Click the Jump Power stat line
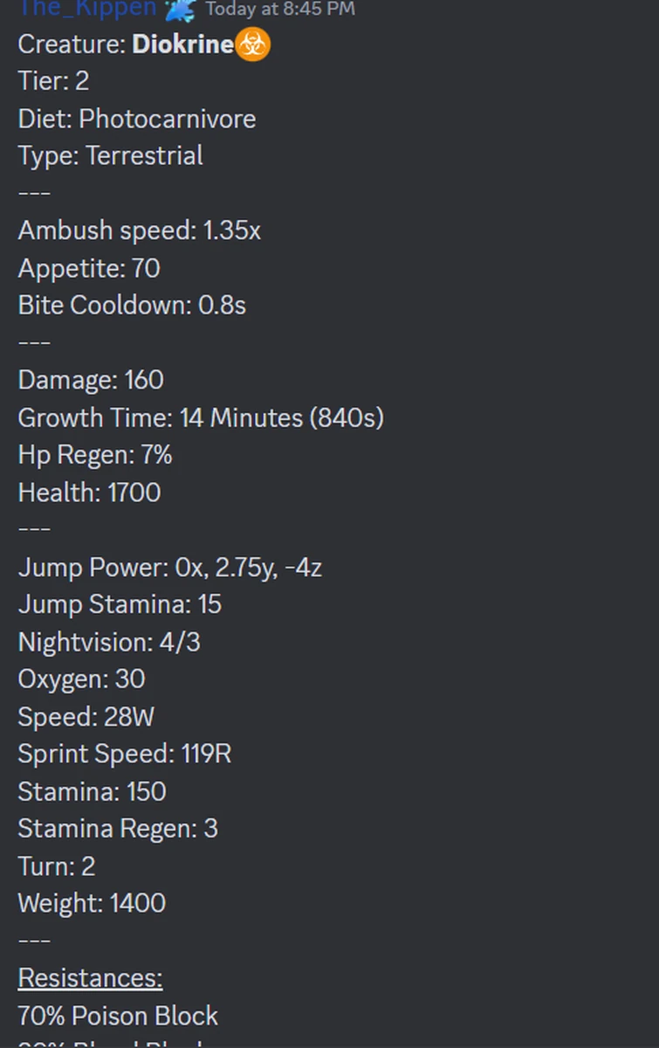The image size is (659, 1048). pos(170,568)
